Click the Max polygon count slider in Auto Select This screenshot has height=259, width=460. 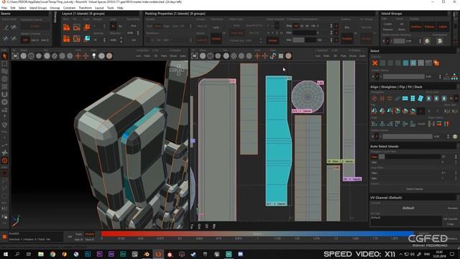410,157
